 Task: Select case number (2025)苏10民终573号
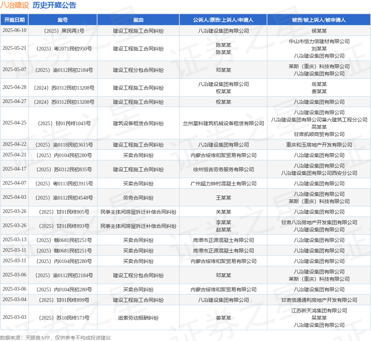[x=63, y=318]
